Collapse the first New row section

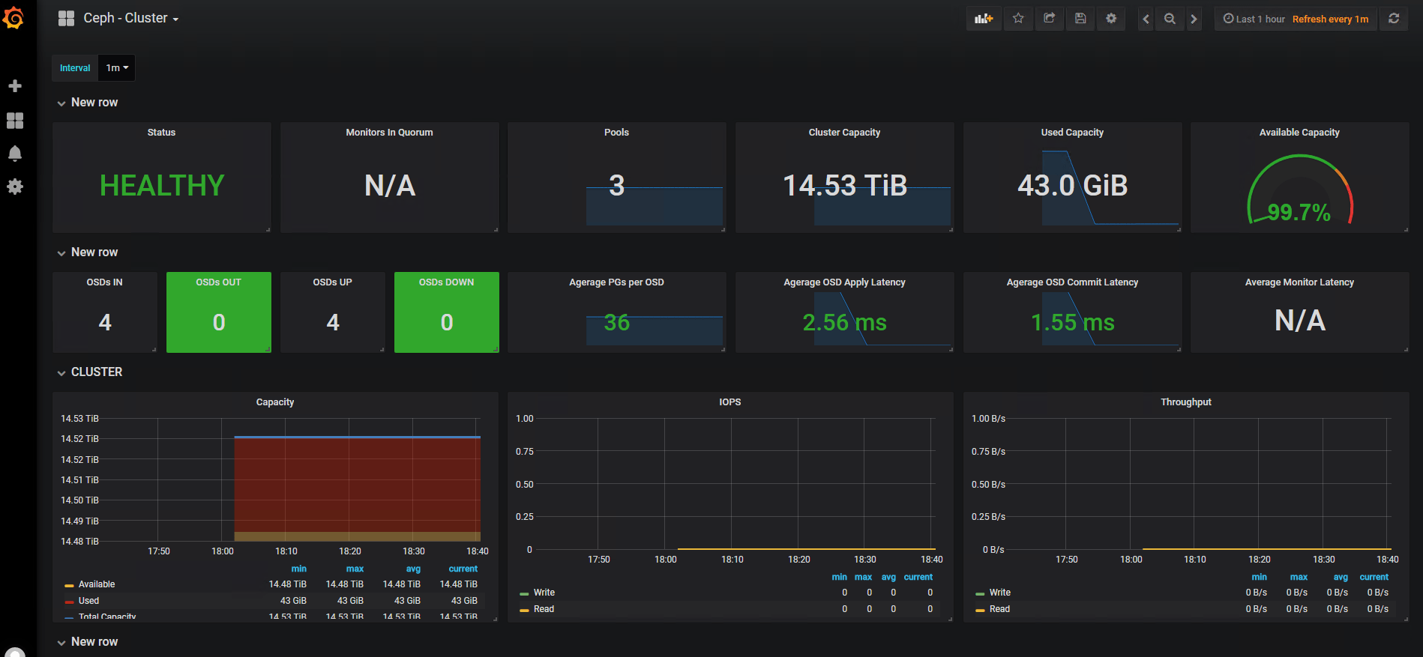point(88,103)
